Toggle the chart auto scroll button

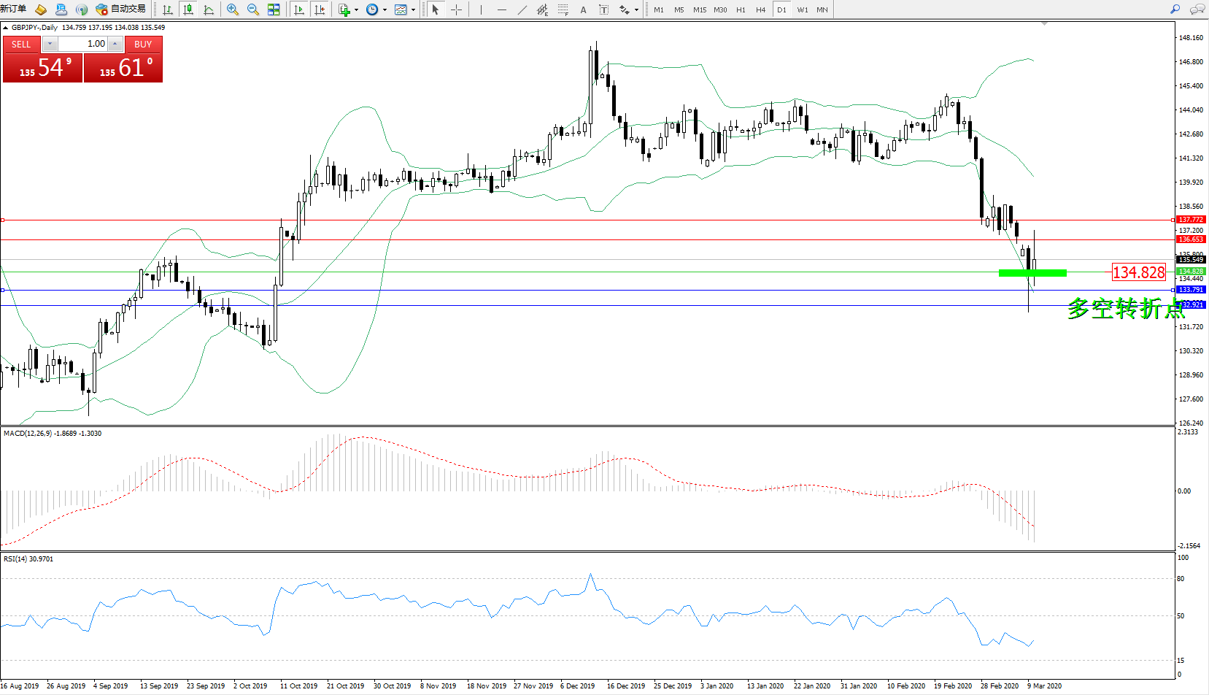click(299, 9)
